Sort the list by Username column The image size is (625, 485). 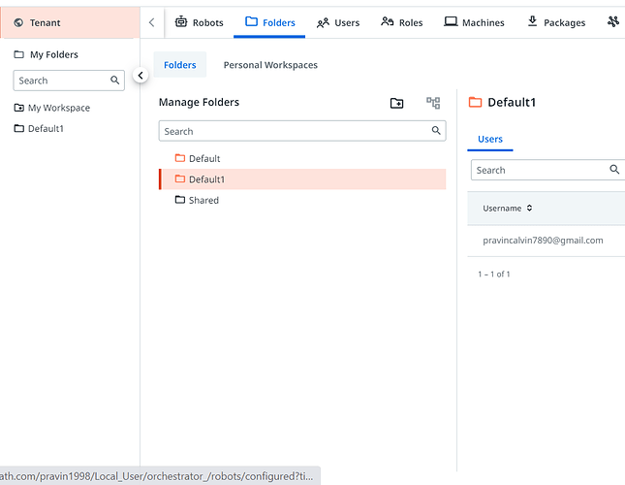click(x=508, y=208)
